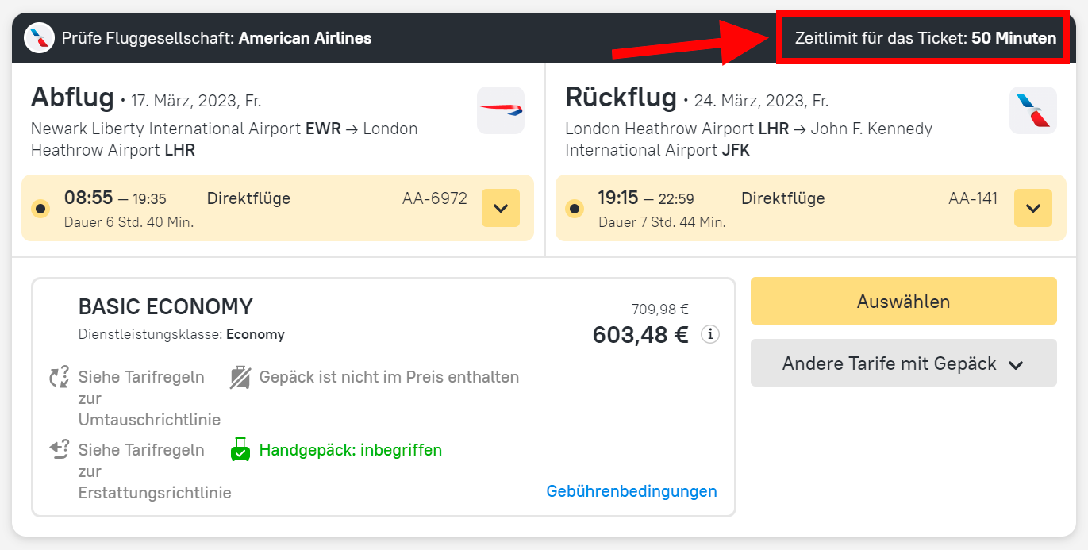Expand details for flight AA-6972
1088x550 pixels.
[501, 208]
